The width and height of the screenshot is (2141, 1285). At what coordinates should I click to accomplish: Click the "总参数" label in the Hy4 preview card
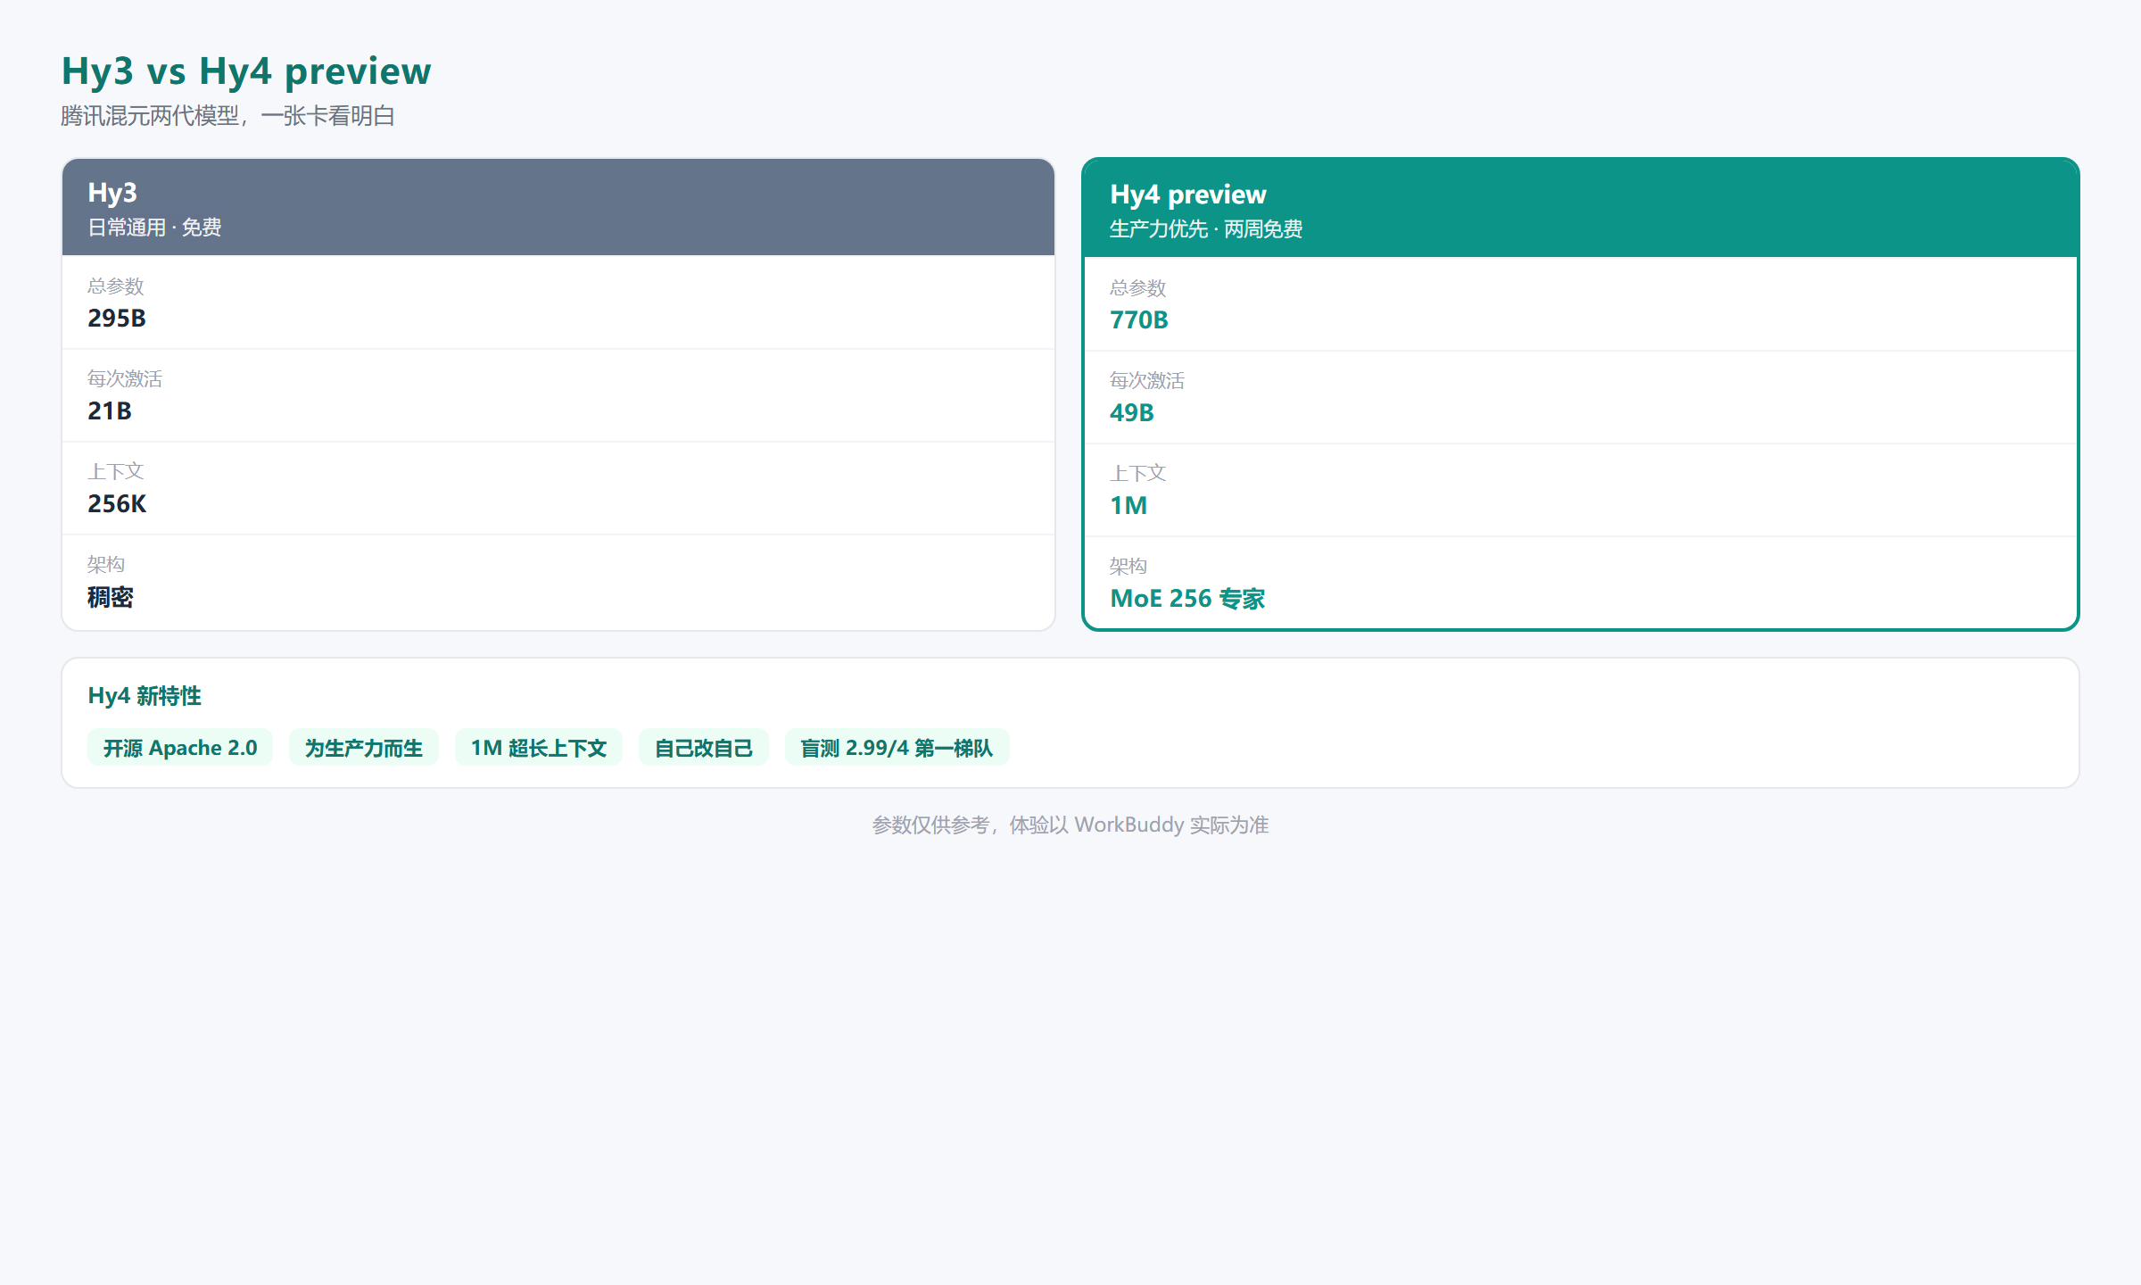tap(1138, 288)
